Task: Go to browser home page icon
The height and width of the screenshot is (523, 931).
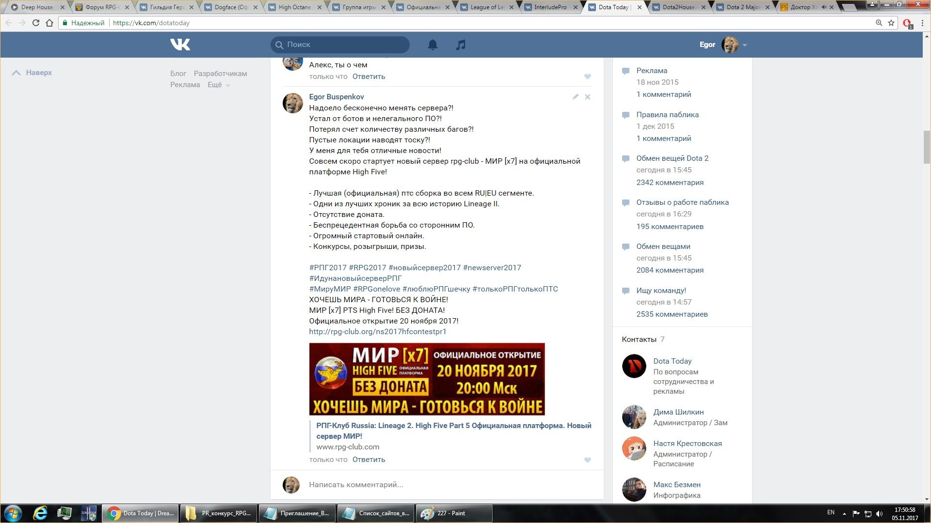Action: tap(49, 23)
